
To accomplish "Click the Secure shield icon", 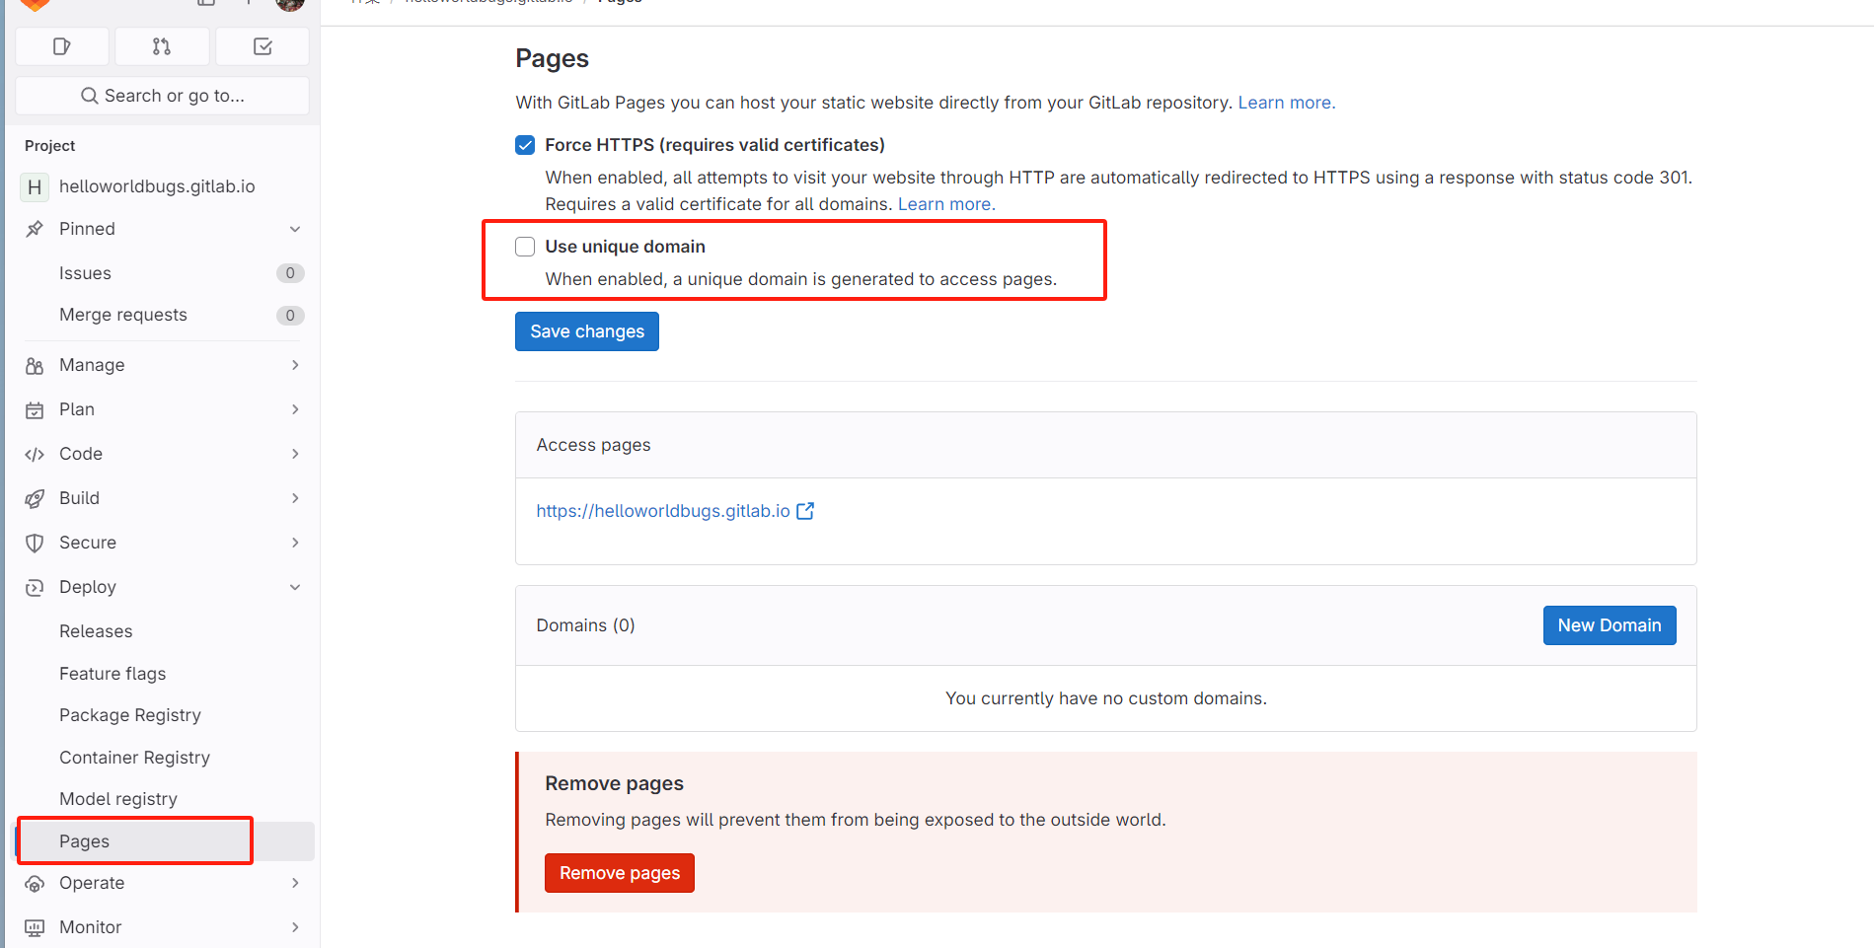I will (35, 543).
